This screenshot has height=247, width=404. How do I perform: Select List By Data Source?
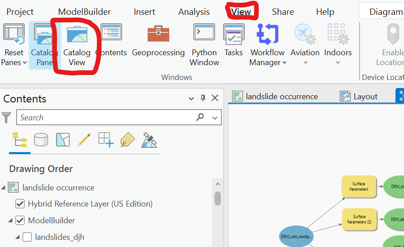pyautogui.click(x=41, y=140)
